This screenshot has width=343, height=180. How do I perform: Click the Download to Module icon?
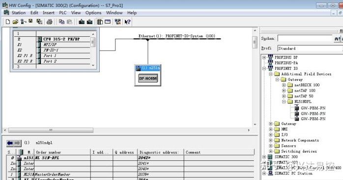[82, 22]
